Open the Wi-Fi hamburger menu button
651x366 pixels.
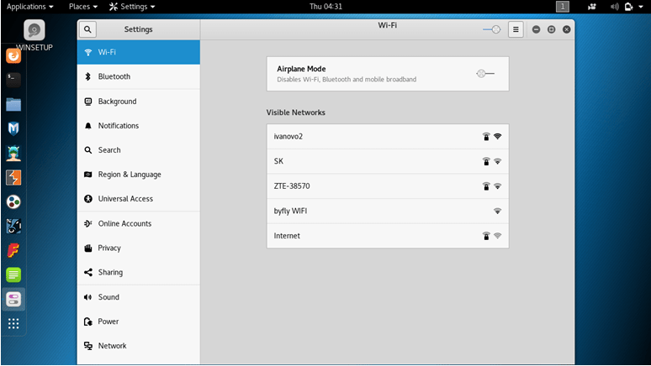click(x=516, y=29)
